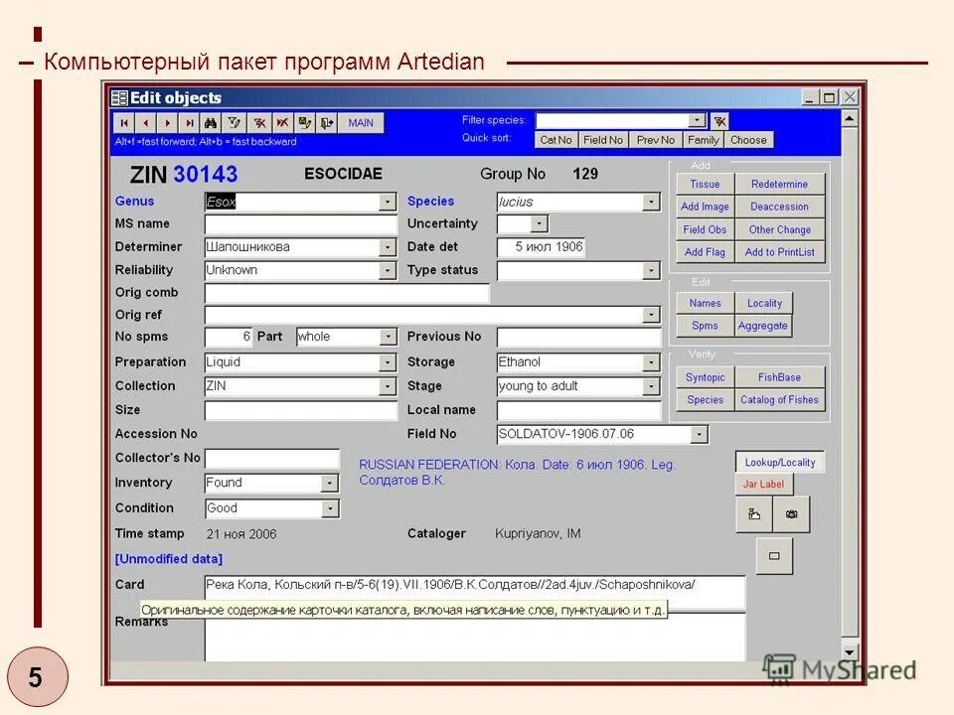Sort by Cat No
954x715 pixels.
(x=556, y=140)
